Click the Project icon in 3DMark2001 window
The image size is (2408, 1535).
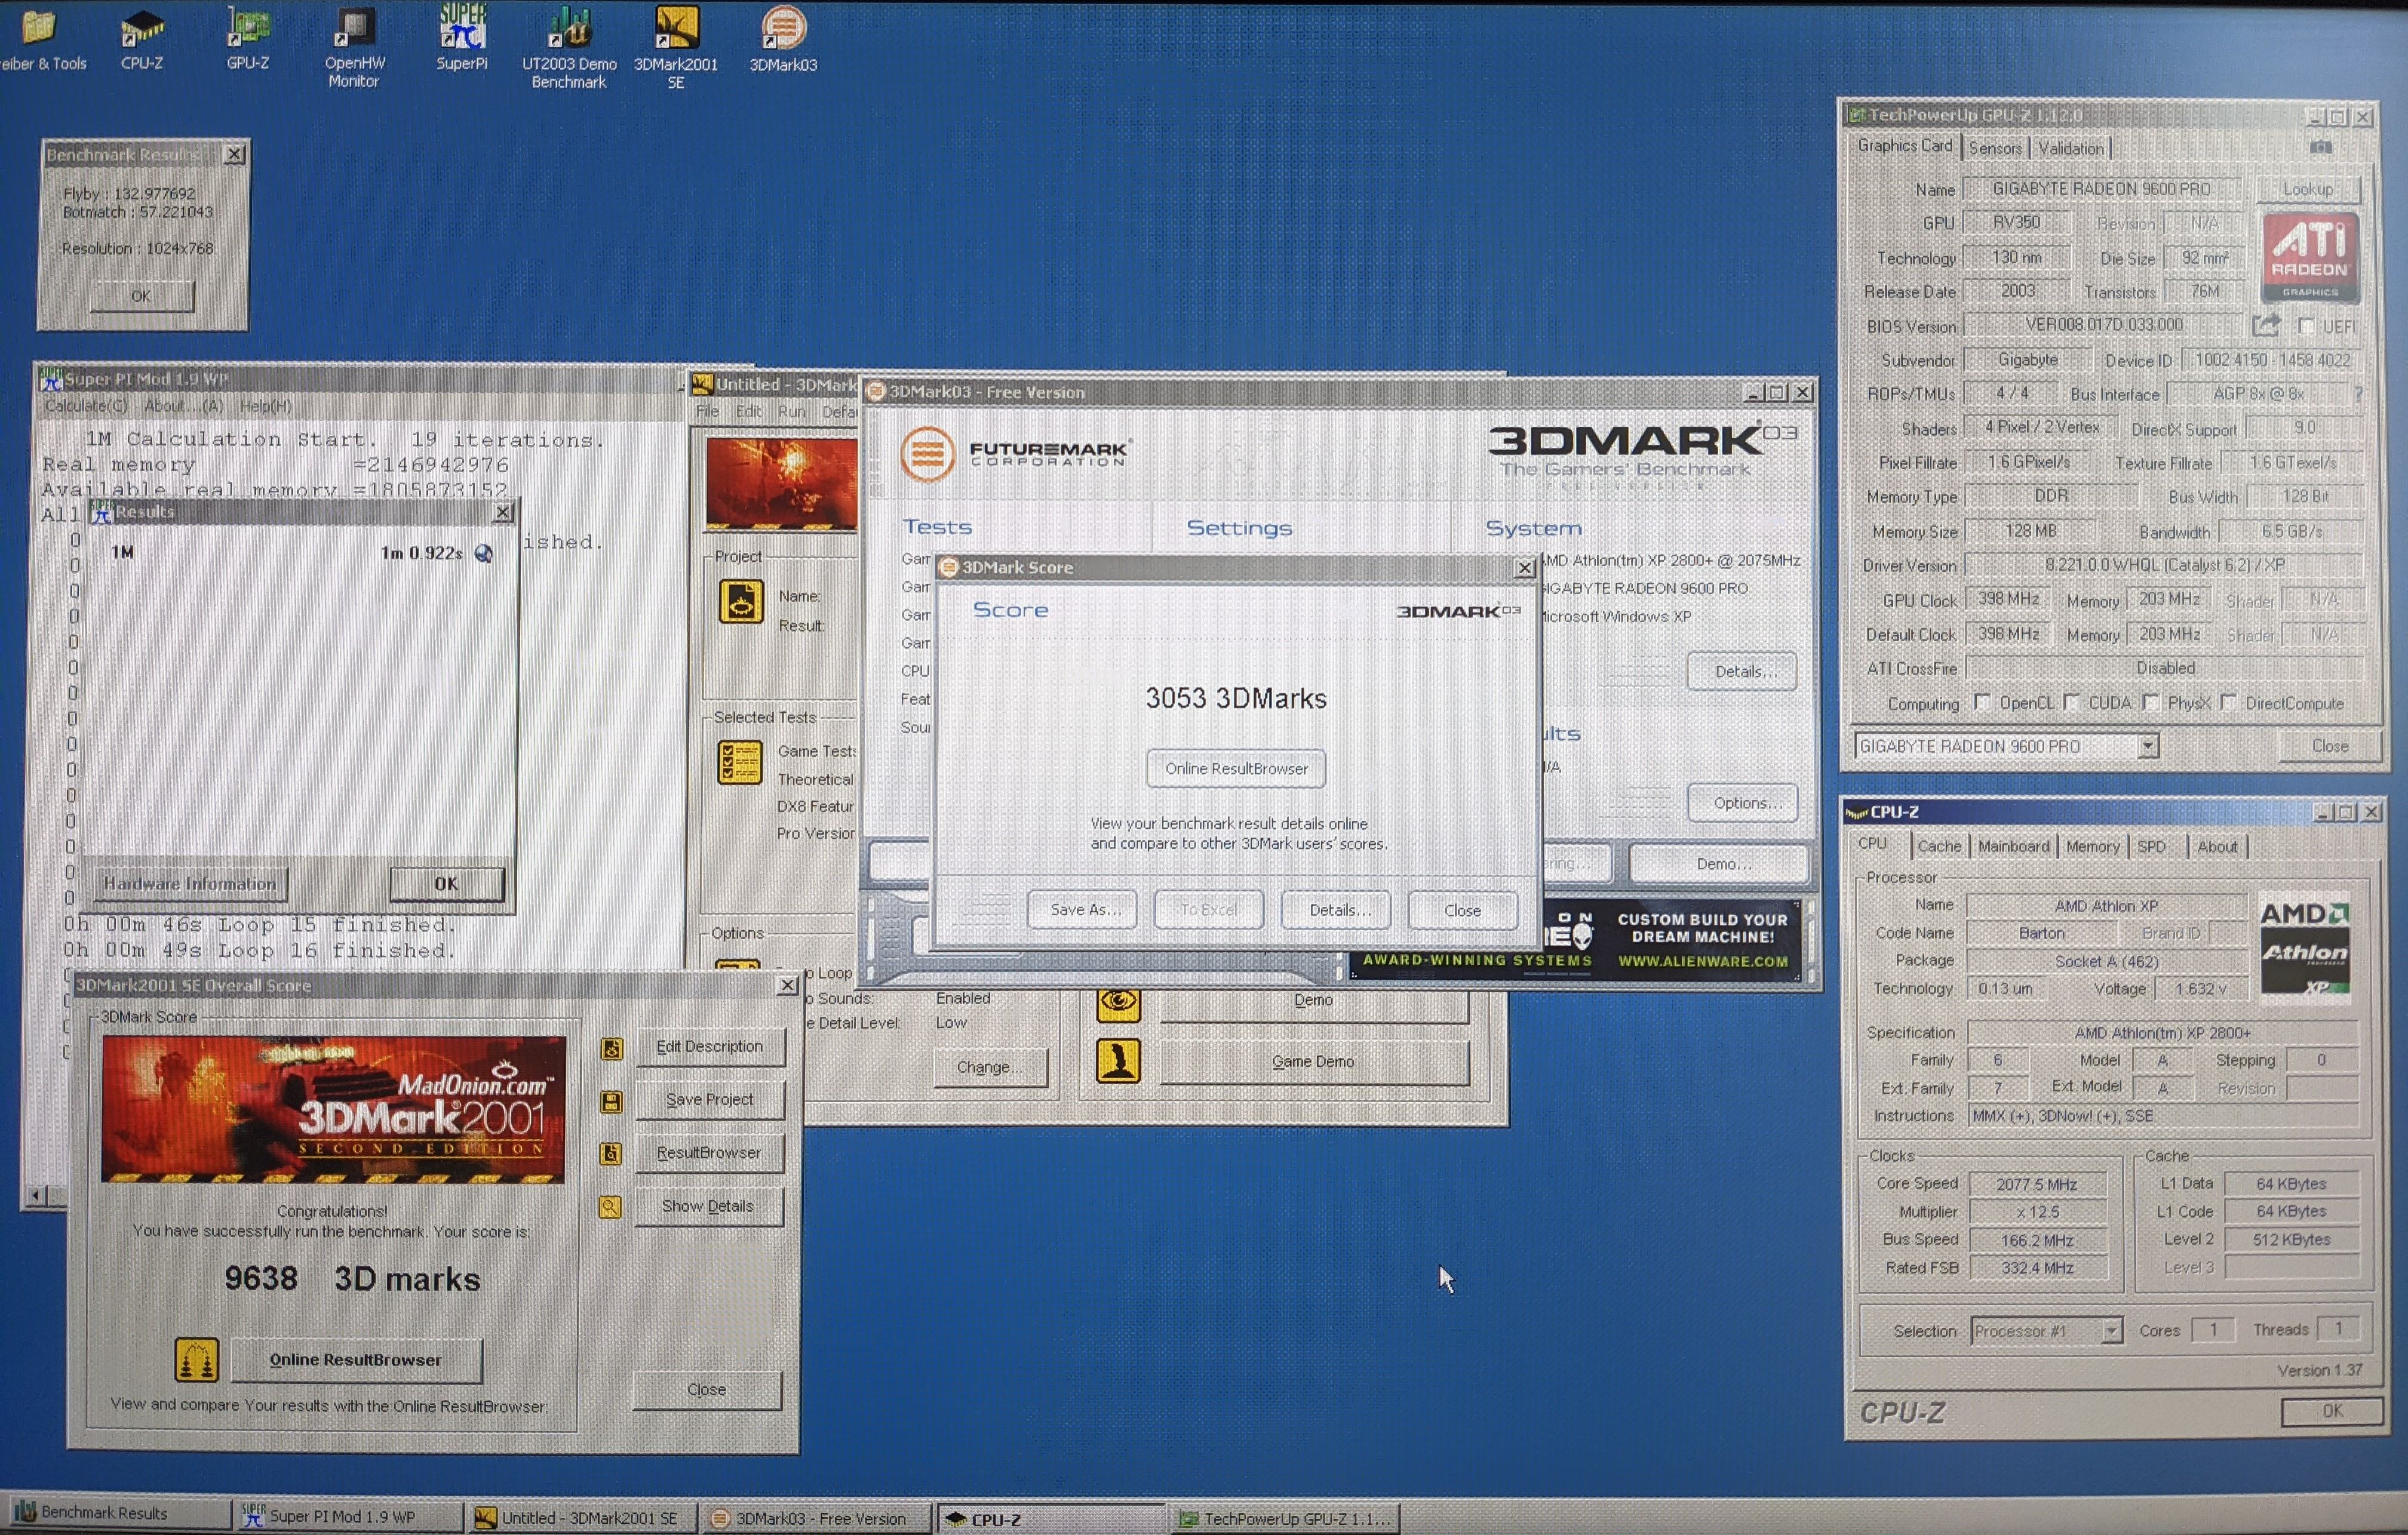pyautogui.click(x=741, y=602)
